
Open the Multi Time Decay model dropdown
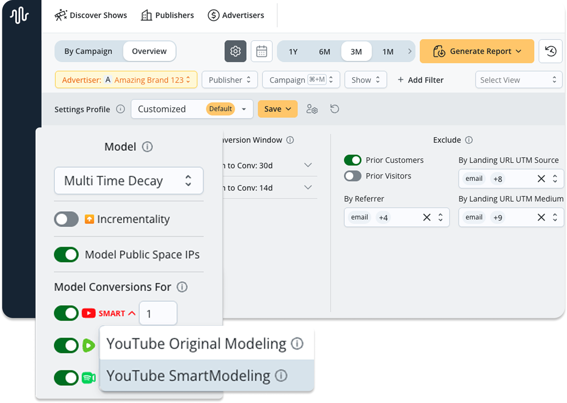129,181
